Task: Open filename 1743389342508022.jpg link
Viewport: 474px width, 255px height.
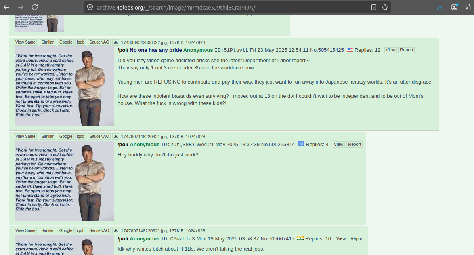Action: (x=144, y=43)
